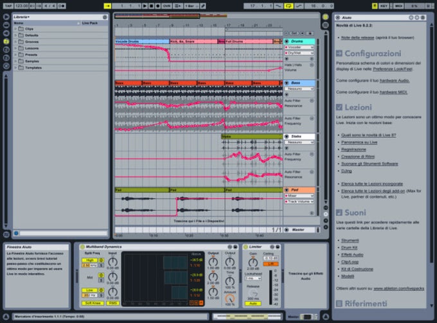Switch to Session view selector icon
437x323 pixels.
click(325, 25)
